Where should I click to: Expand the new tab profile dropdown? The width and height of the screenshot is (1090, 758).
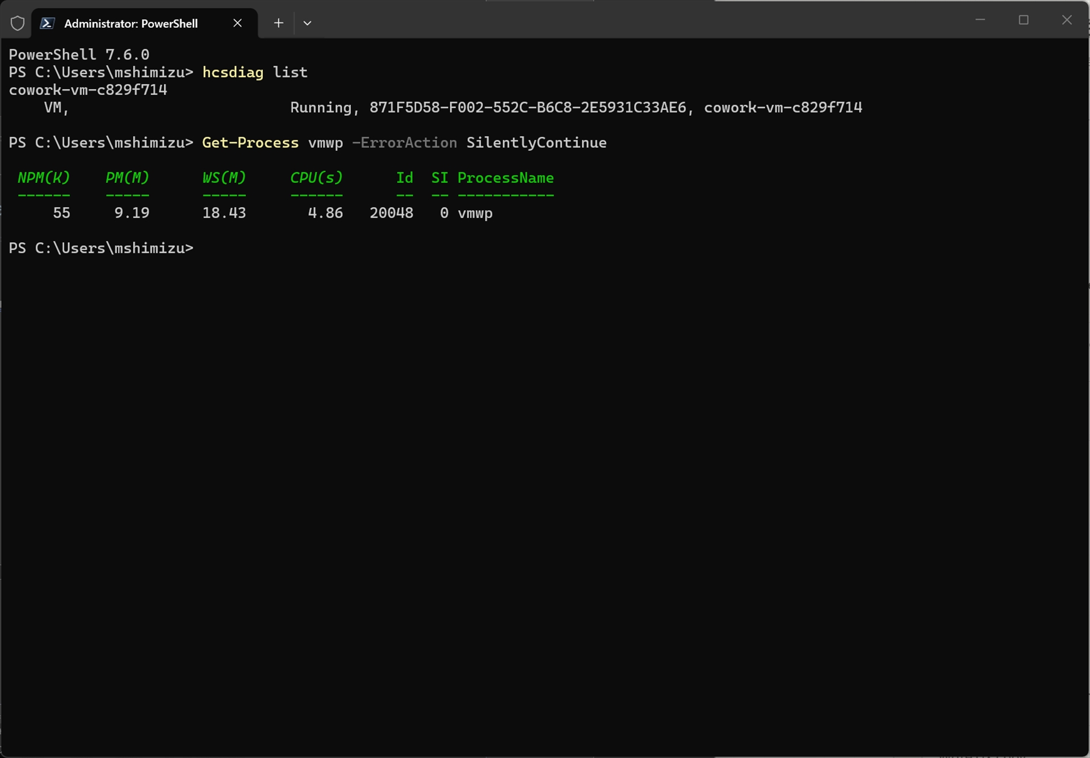click(307, 23)
